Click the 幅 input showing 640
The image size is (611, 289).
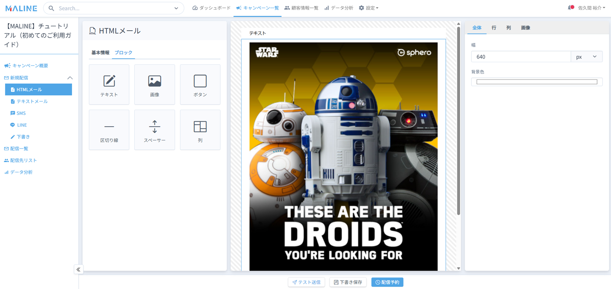tap(521, 57)
